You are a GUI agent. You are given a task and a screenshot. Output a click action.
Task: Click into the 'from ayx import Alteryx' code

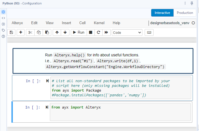76,107
